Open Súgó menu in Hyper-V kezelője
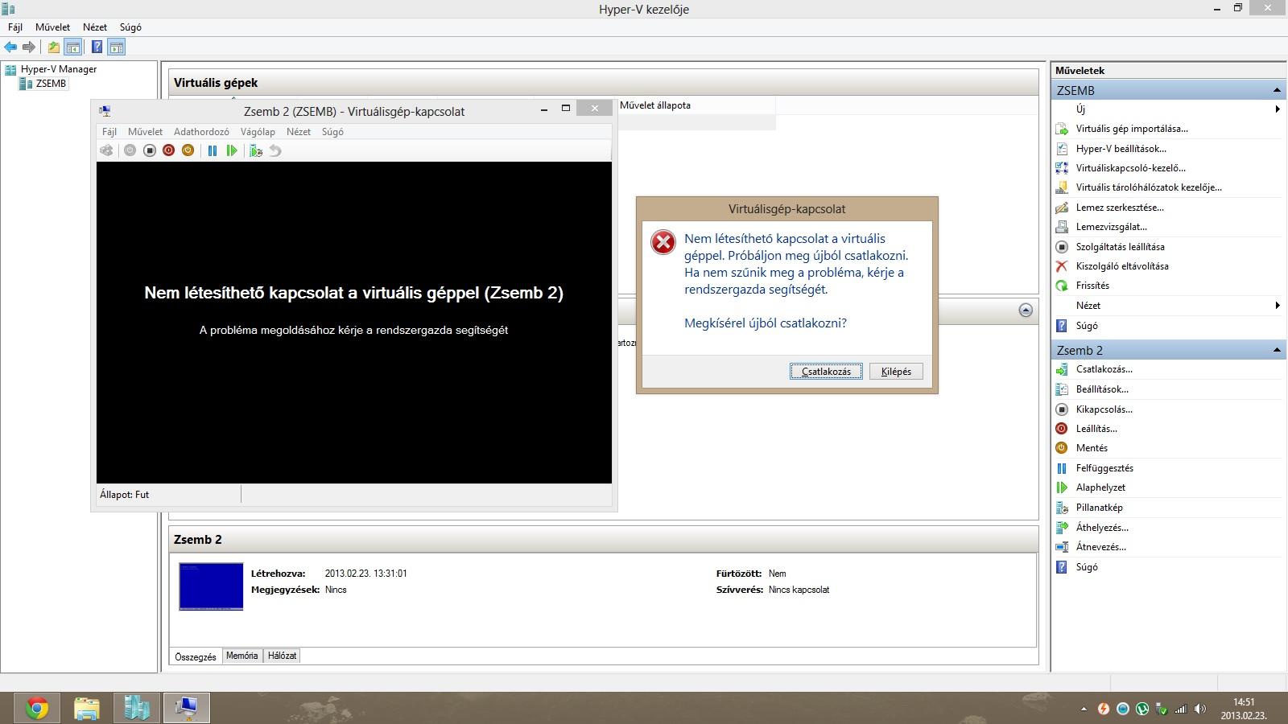Viewport: 1288px width, 724px height. coord(130,27)
